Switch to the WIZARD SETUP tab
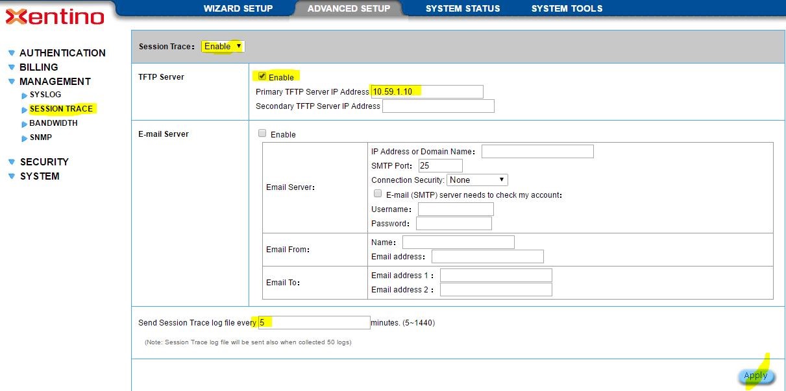786x391 pixels. click(x=238, y=8)
